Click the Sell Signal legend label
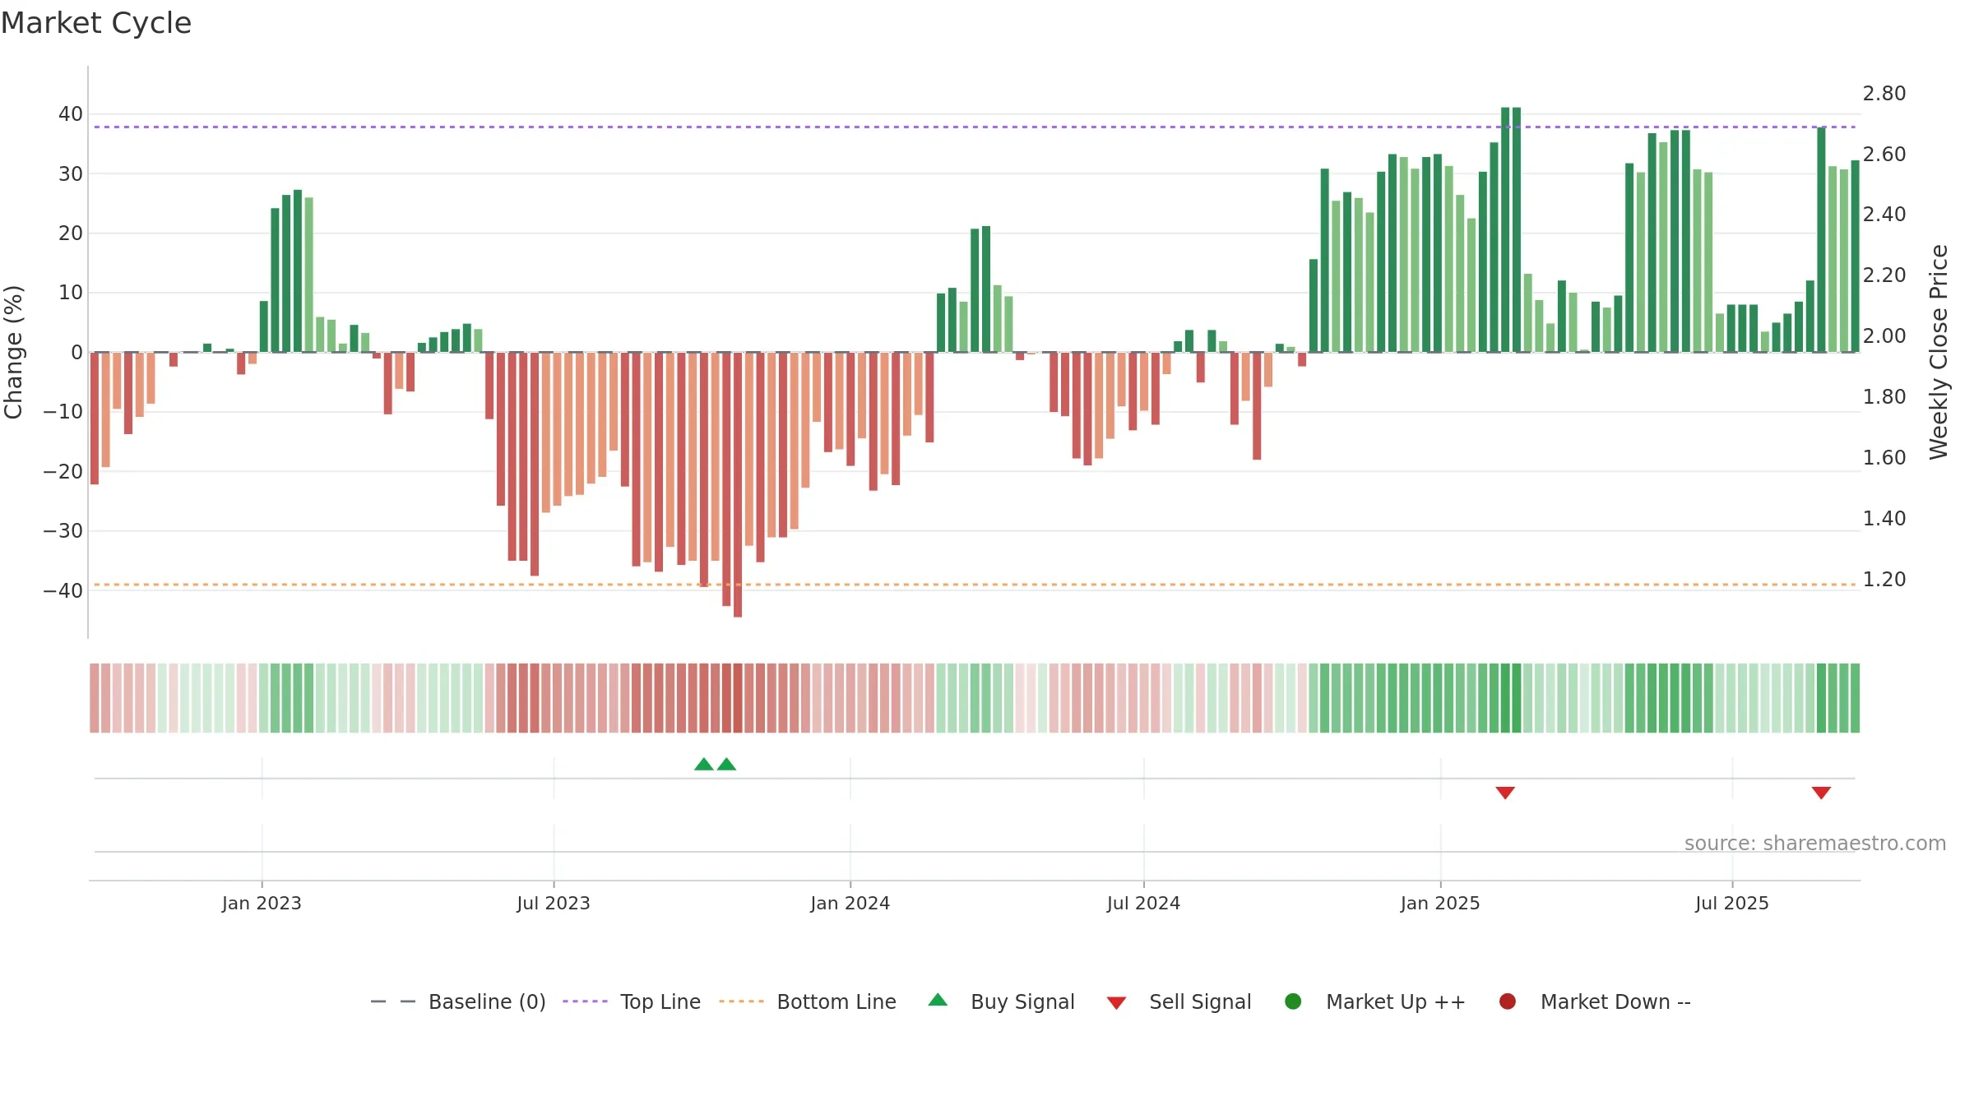Image resolution: width=1974 pixels, height=1110 pixels. pyautogui.click(x=1200, y=1001)
